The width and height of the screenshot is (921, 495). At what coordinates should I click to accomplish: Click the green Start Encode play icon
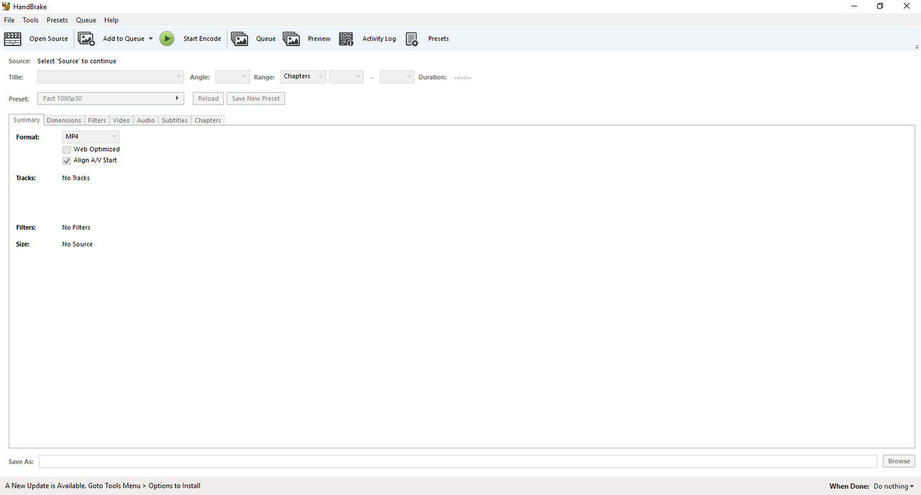(x=167, y=39)
